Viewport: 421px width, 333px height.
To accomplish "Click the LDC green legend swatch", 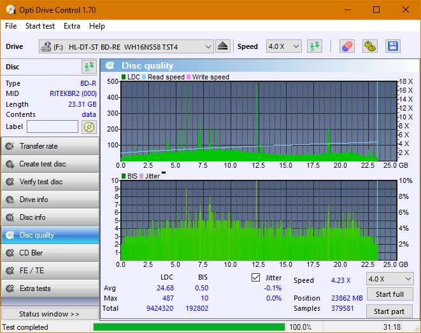I will point(124,77).
